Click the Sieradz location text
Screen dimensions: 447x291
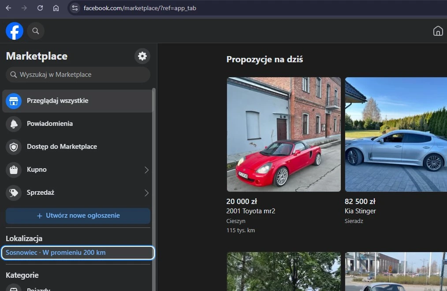coord(354,221)
